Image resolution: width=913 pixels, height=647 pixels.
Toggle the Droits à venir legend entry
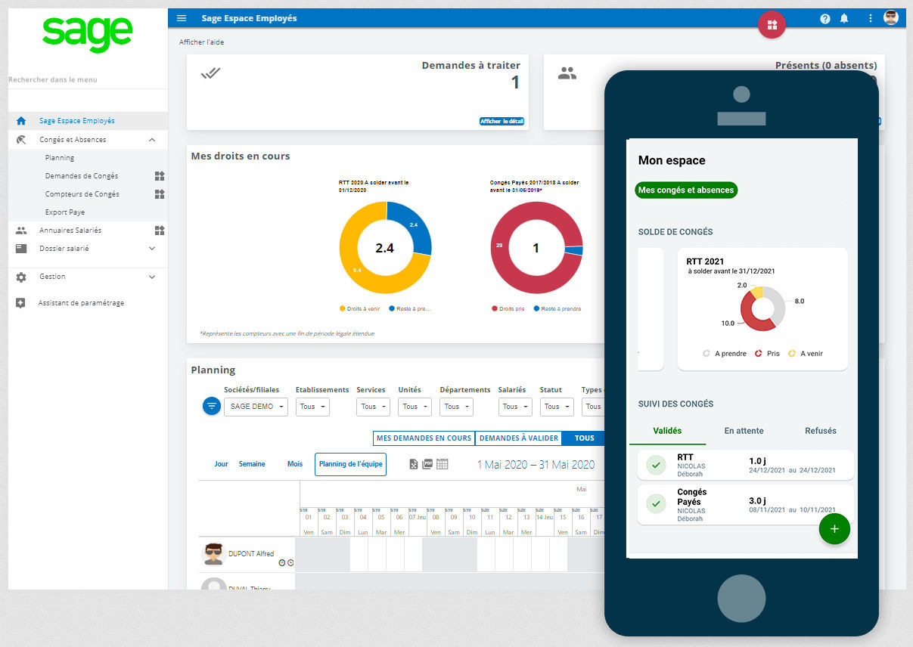[x=362, y=308]
